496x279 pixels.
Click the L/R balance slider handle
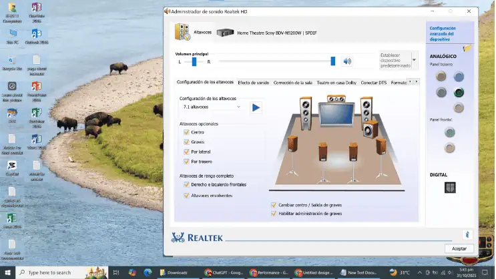point(194,61)
